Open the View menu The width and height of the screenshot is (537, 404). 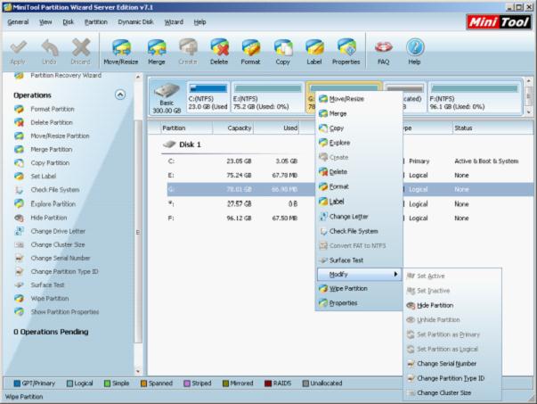(45, 22)
